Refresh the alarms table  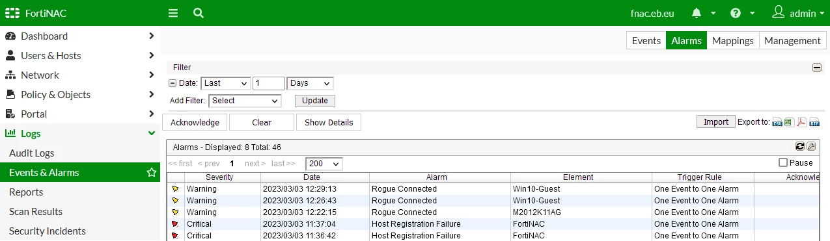click(800, 146)
